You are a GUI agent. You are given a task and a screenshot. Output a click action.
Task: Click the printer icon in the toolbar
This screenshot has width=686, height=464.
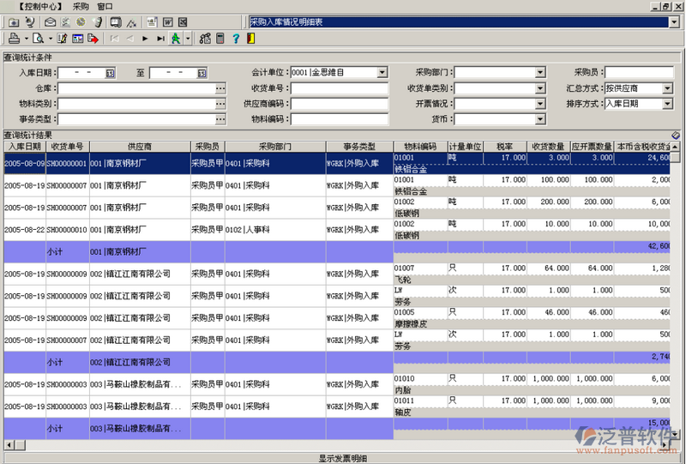tap(15, 39)
